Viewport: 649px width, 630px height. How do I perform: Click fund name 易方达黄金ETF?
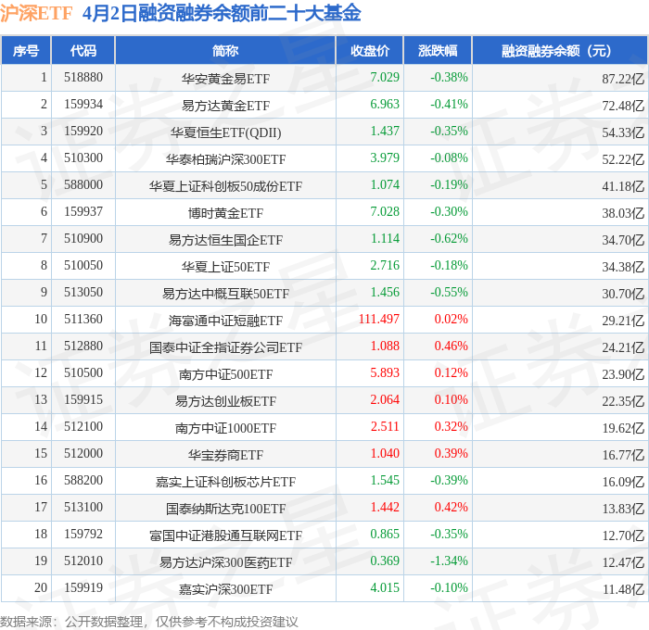(x=225, y=106)
